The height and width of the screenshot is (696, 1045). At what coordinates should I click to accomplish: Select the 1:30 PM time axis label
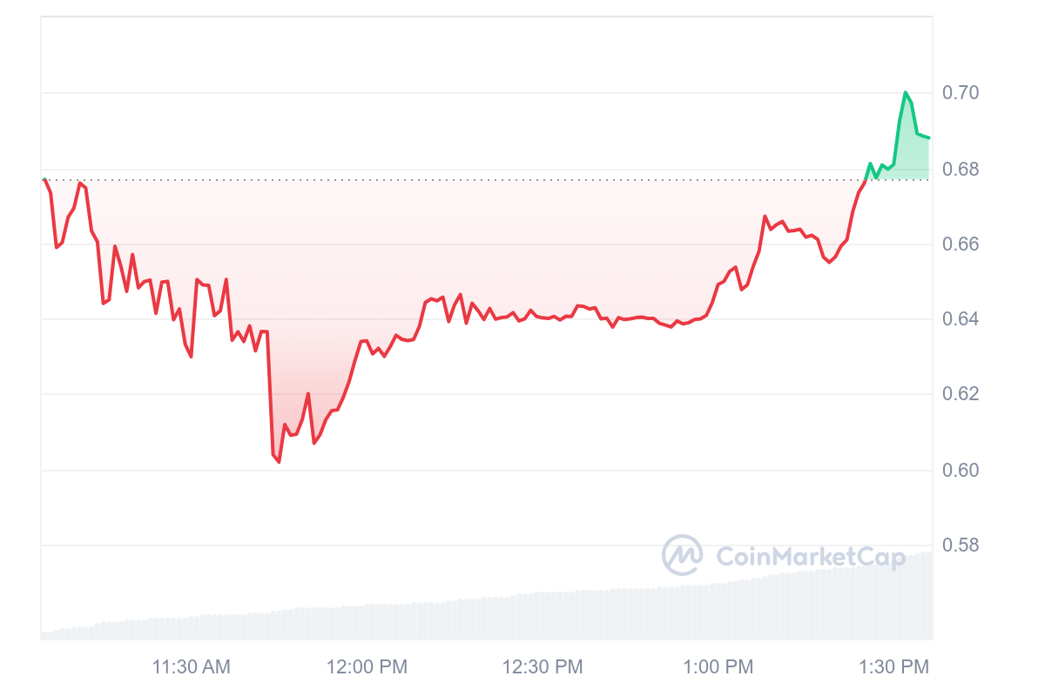(x=894, y=667)
